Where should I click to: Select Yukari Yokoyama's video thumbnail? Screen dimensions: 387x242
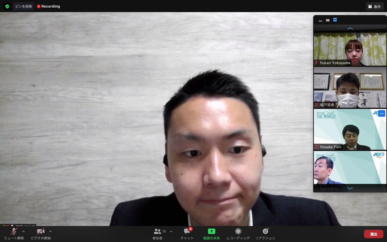pyautogui.click(x=350, y=49)
